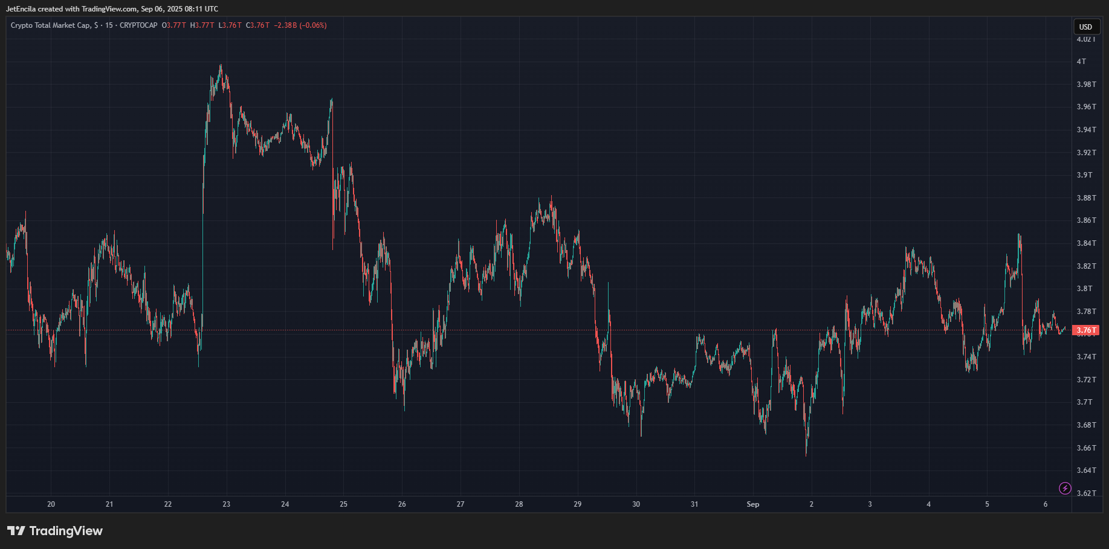Click the 23 date label on the time axis
The height and width of the screenshot is (549, 1109).
226,504
